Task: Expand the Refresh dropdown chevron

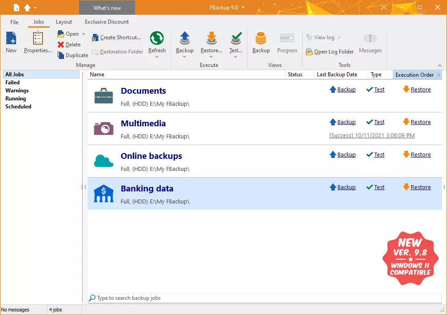Action: coord(157,57)
